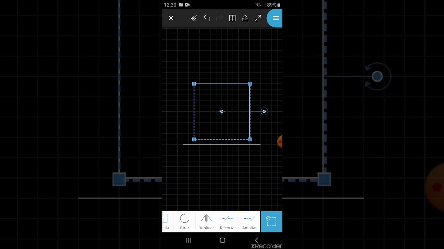
Task: Grab the bottom-left square selection handle
Action: tap(194, 139)
